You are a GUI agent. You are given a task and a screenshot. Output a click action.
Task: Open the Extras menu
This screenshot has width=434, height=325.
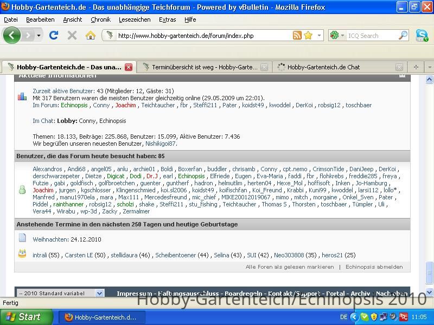(x=168, y=19)
